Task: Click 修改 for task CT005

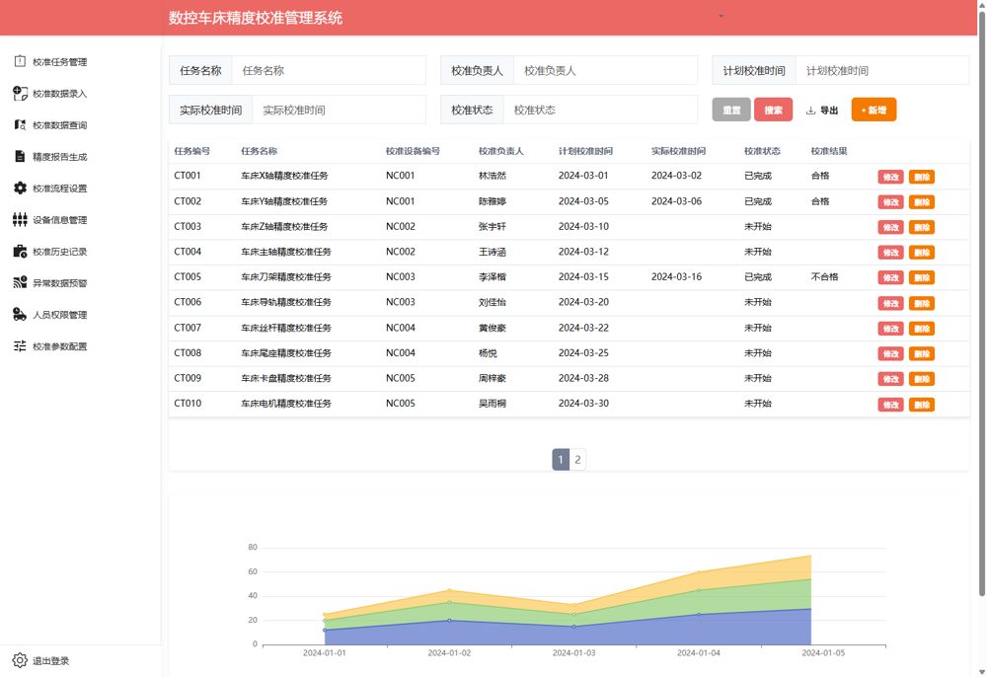Action: [890, 277]
